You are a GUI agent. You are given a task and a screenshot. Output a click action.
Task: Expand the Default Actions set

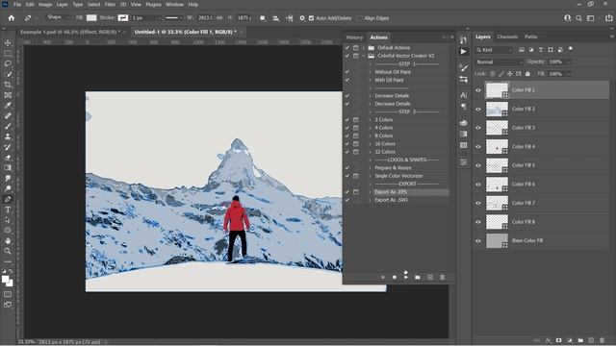(x=364, y=47)
